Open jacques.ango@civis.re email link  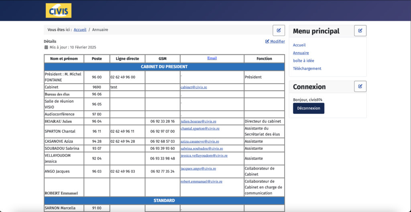pos(198,169)
